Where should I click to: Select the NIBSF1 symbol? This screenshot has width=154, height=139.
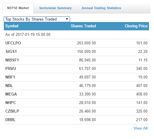12,60
